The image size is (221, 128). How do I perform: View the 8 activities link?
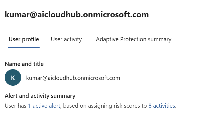click(162, 105)
